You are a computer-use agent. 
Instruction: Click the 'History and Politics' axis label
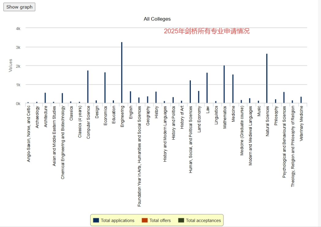pos(174,123)
